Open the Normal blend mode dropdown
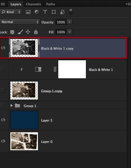Screen dimensions: 131x168 [x=20, y=22]
